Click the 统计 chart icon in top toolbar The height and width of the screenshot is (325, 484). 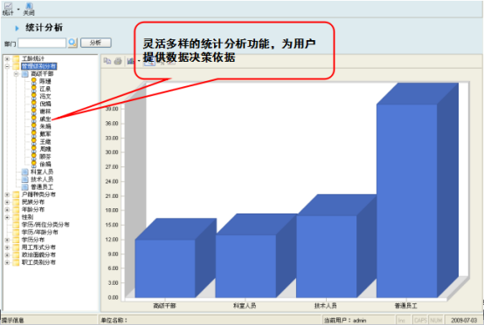(8, 6)
